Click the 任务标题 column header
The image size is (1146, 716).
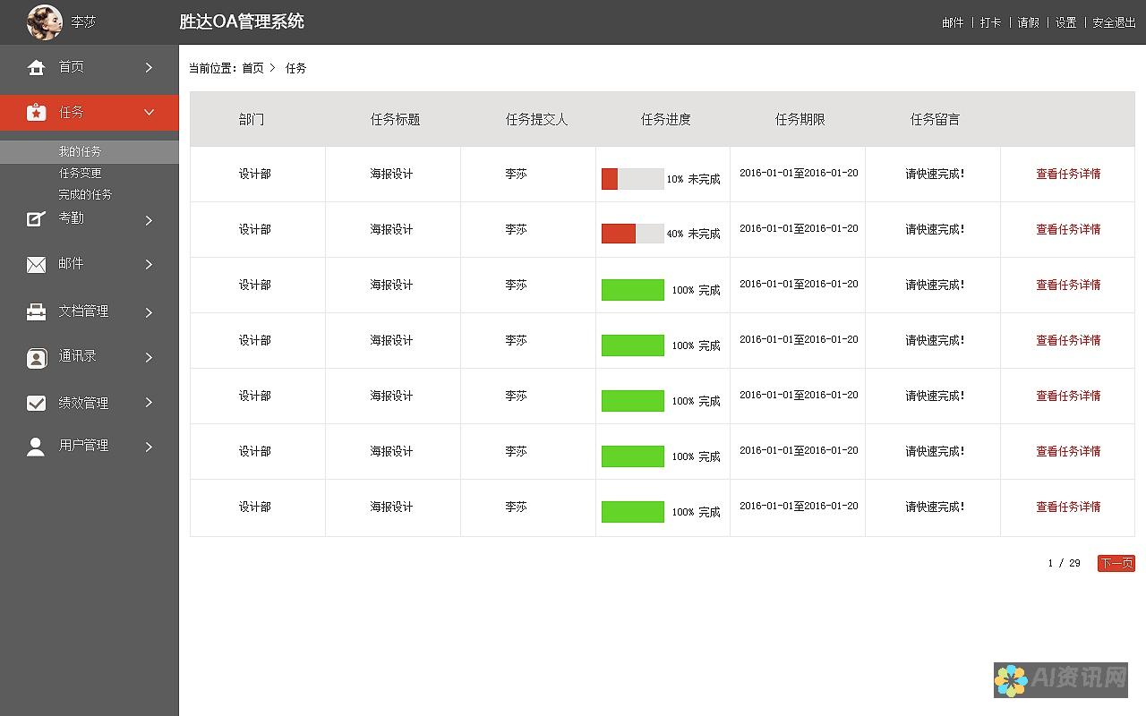(x=396, y=119)
